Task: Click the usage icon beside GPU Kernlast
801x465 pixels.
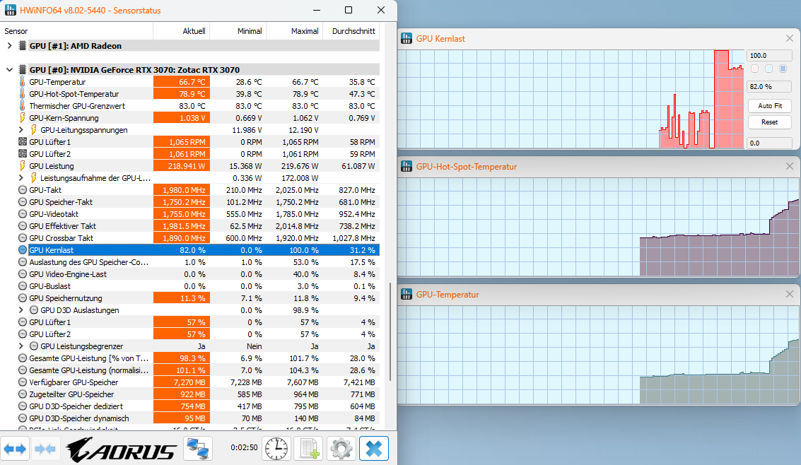Action: 23,249
